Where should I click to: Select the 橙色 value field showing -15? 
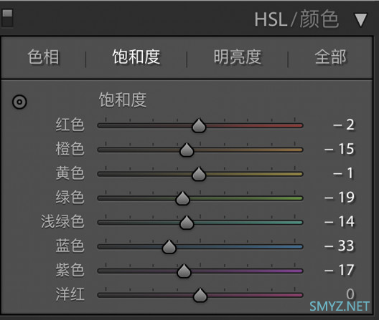340,149
